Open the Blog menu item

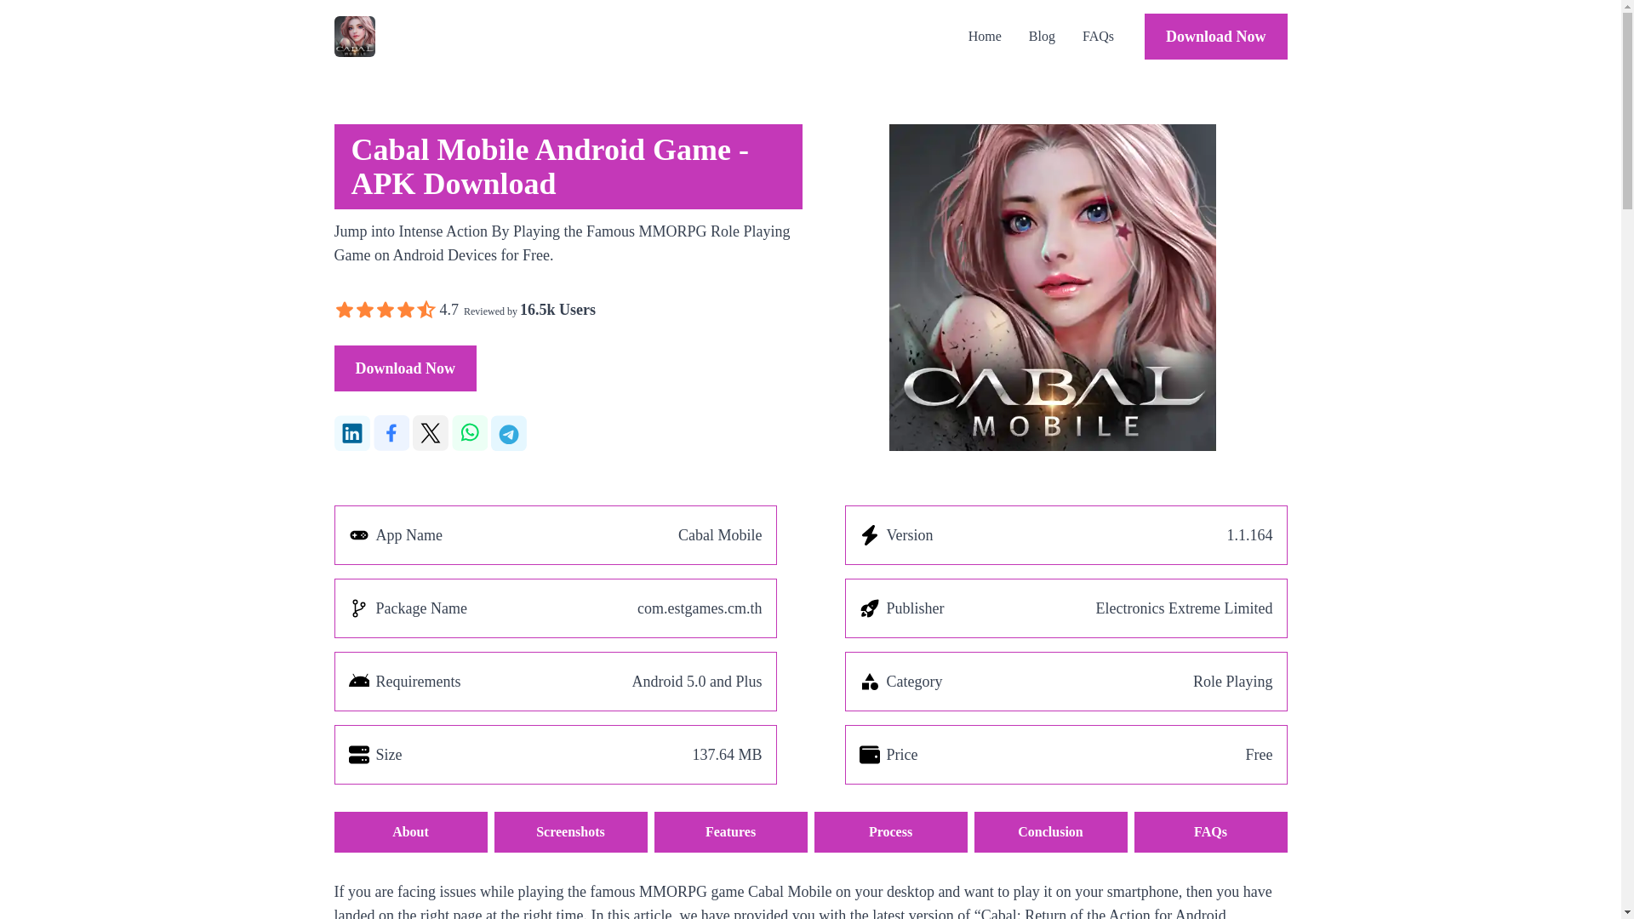1042,37
